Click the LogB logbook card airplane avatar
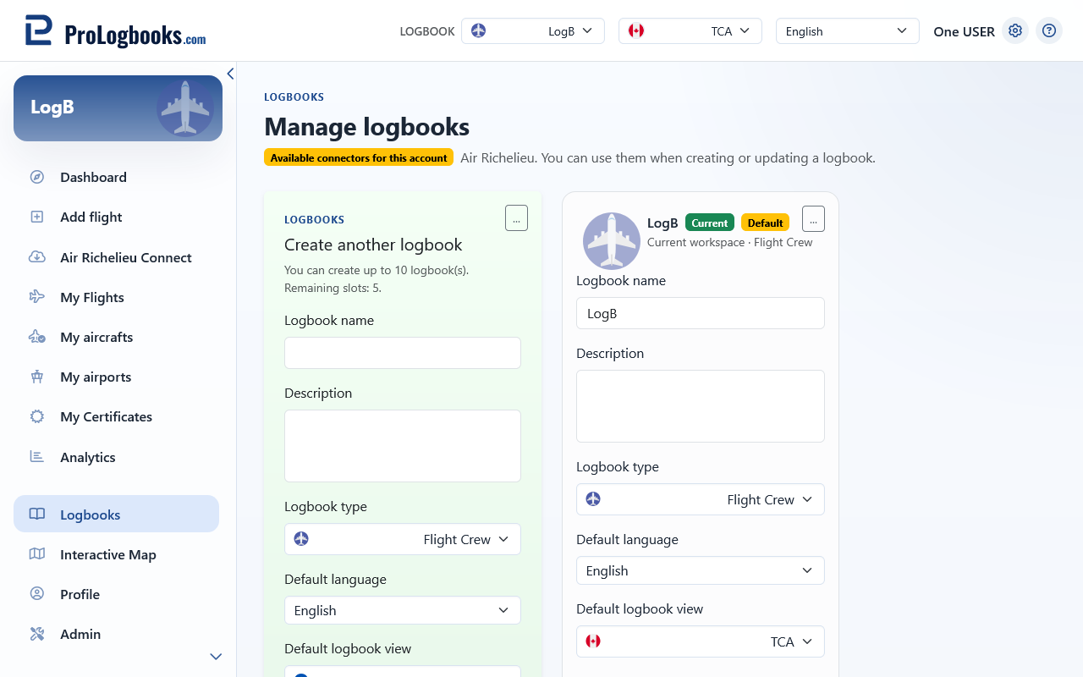 tap(612, 241)
